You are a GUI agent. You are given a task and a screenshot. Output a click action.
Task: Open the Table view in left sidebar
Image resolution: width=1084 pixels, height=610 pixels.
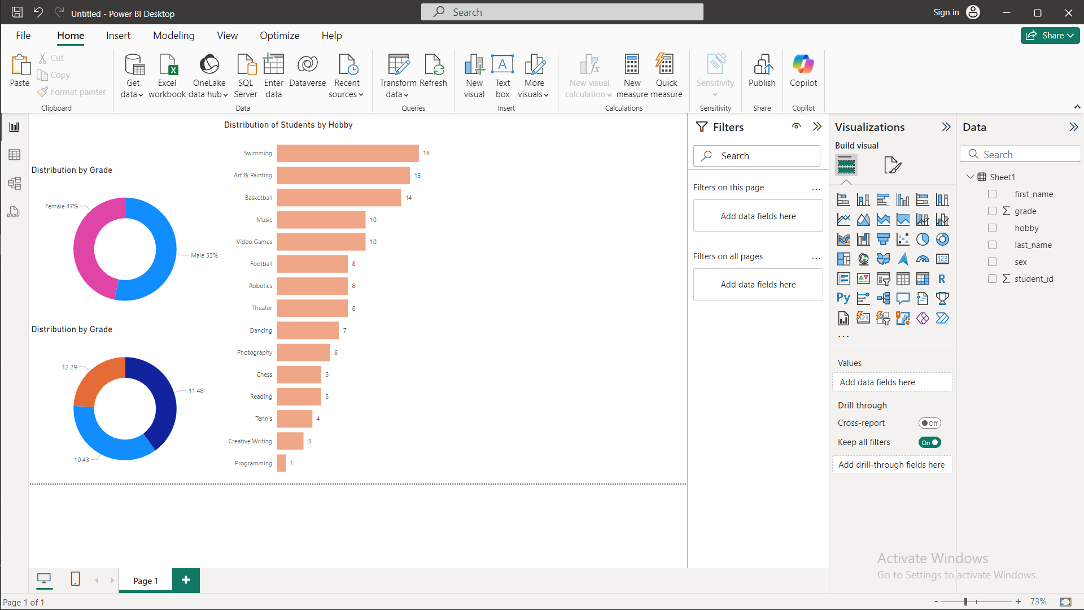point(15,155)
